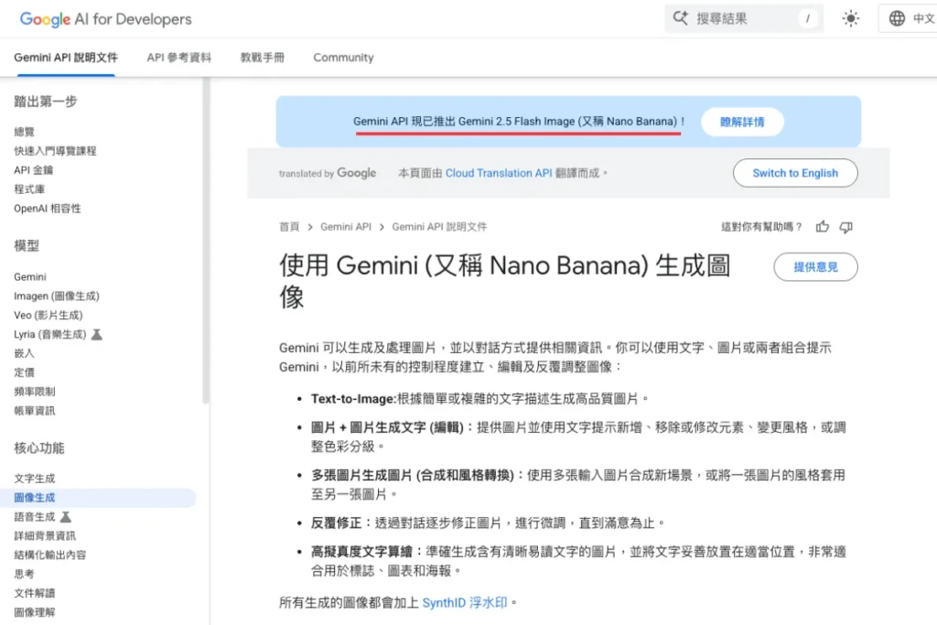
Task: Open the language globe selector
Action: pos(910,18)
